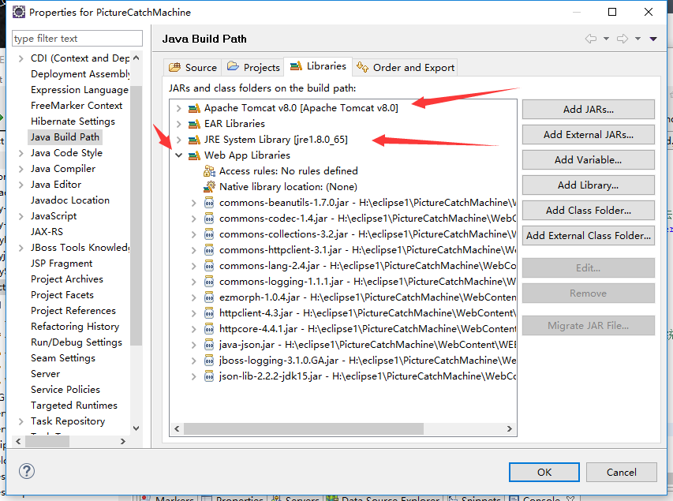The height and width of the screenshot is (501, 673).
Task: Click the Add Library... button
Action: (588, 185)
